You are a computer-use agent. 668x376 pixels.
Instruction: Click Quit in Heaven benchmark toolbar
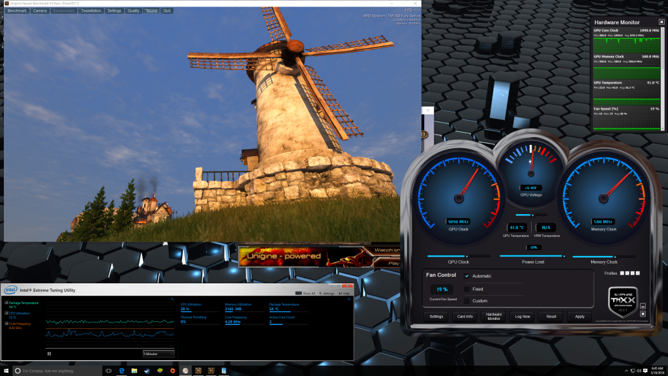[167, 10]
